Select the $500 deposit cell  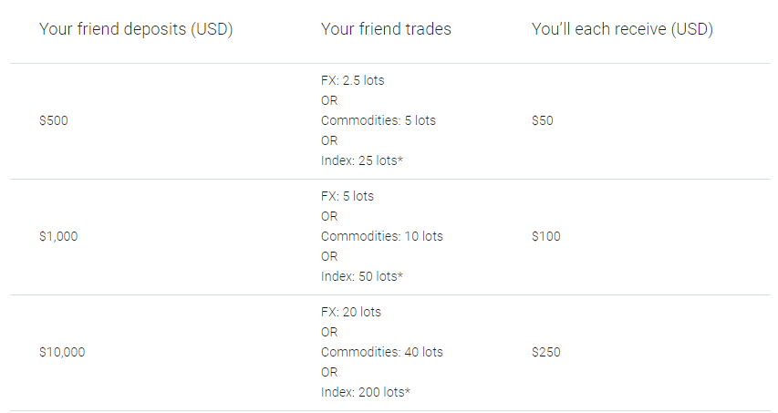[54, 120]
